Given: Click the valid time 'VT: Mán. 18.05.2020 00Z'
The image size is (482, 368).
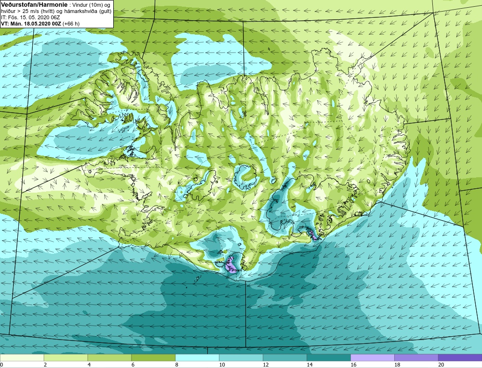Looking at the screenshot, I should [31, 24].
